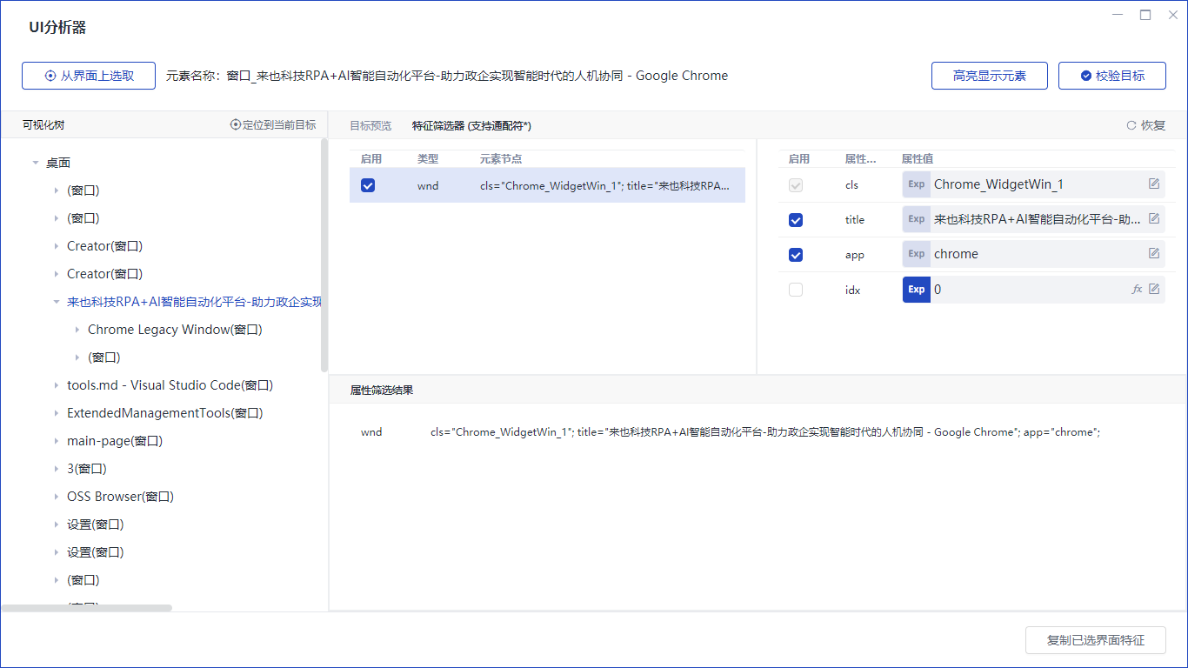Open the editor icon for the app value
Image resolution: width=1188 pixels, height=668 pixels.
click(1154, 254)
